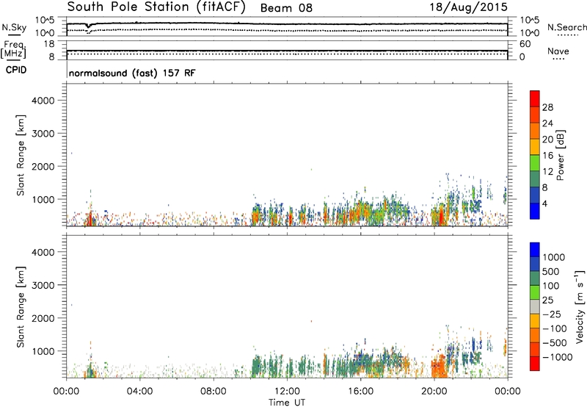587x407 pixels.
Task: Select the 4 dB colorbar label
Action: pos(544,204)
